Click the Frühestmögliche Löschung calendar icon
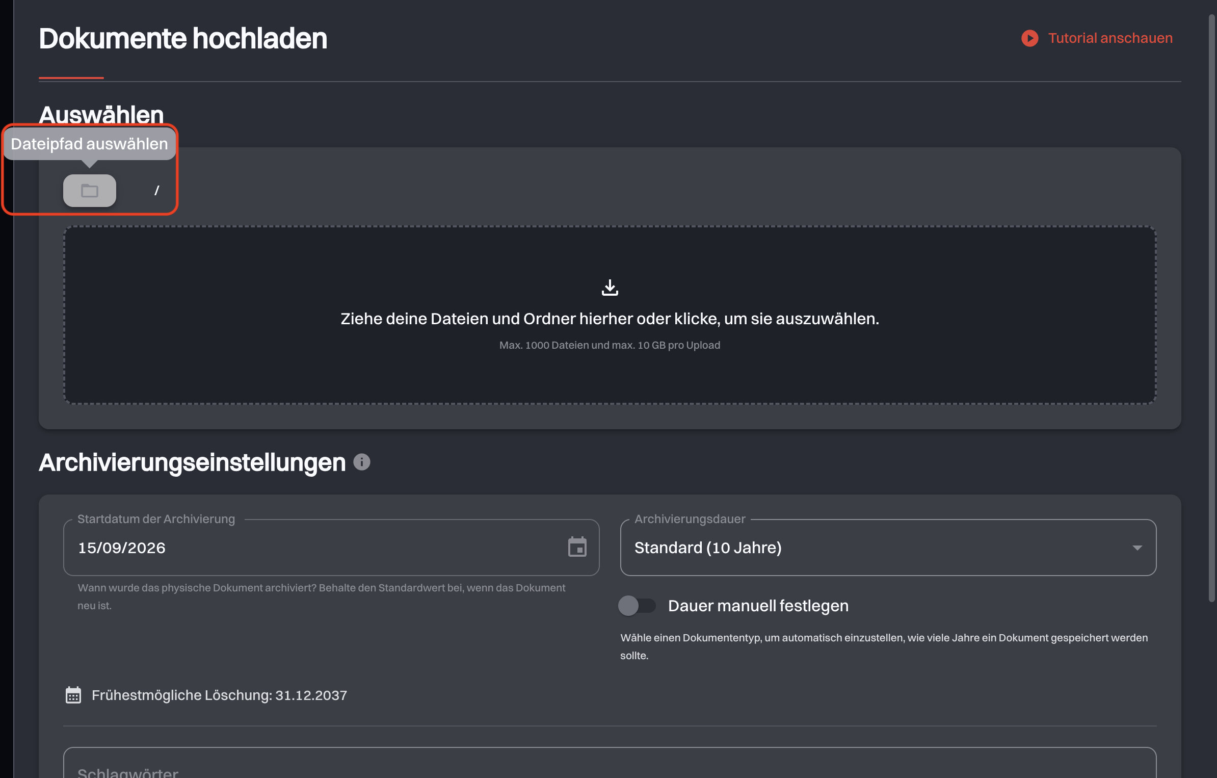Image resolution: width=1217 pixels, height=778 pixels. [x=73, y=695]
